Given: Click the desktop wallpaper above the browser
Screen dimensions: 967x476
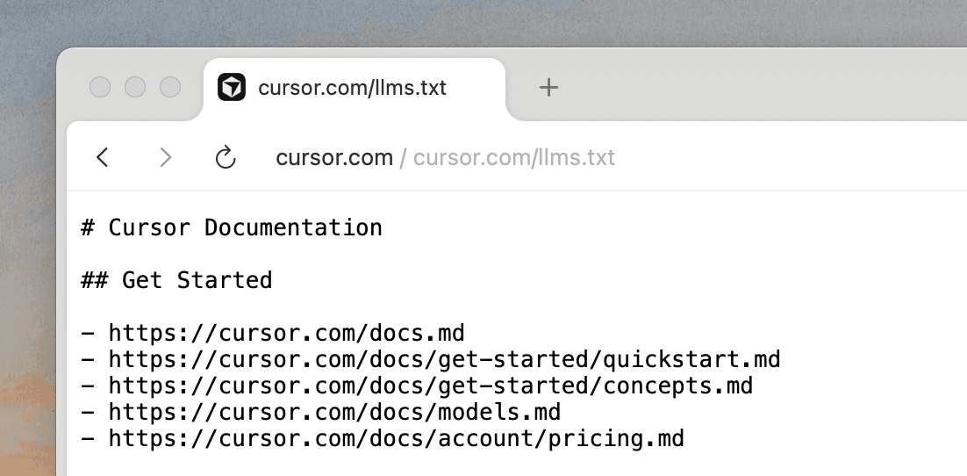Looking at the screenshot, I should tap(483, 22).
